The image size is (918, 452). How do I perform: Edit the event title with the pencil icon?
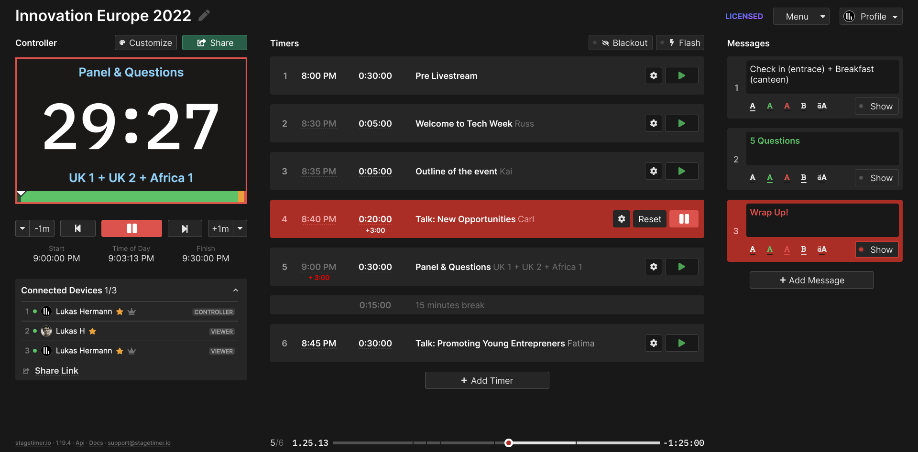[204, 15]
